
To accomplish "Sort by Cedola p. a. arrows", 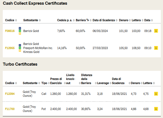I will coord(74,20).
